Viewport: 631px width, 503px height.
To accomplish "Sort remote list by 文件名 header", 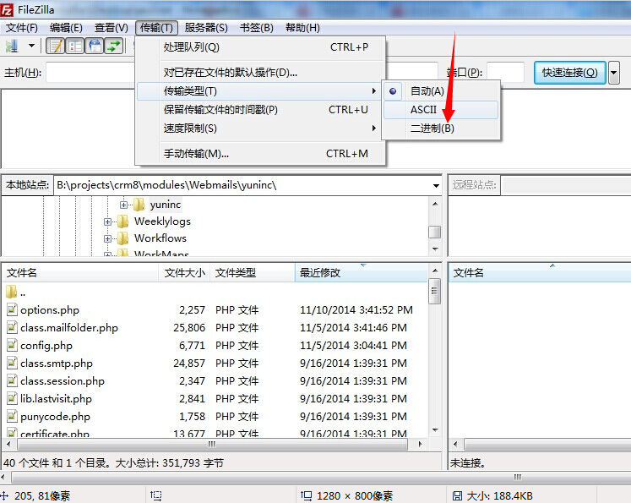I will point(539,273).
